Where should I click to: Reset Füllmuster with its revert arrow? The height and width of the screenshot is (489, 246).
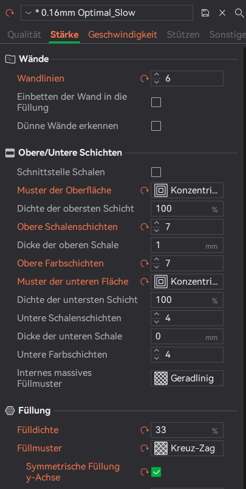point(145,448)
